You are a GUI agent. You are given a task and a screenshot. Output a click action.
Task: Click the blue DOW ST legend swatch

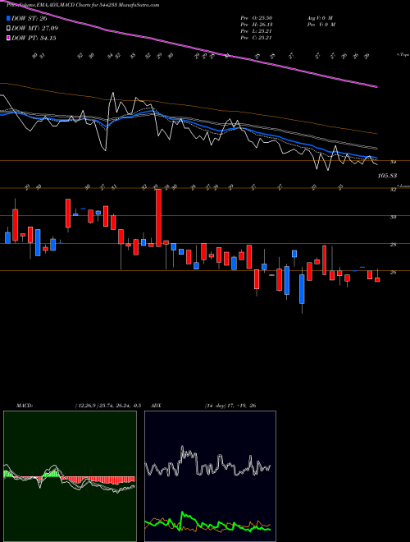pyautogui.click(x=9, y=19)
